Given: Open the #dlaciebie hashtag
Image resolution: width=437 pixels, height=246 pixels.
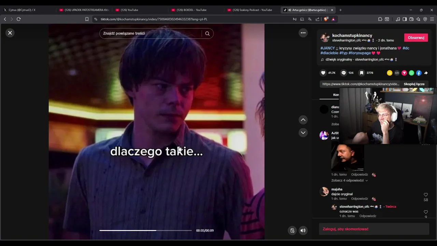Looking at the screenshot, I should click(x=329, y=53).
